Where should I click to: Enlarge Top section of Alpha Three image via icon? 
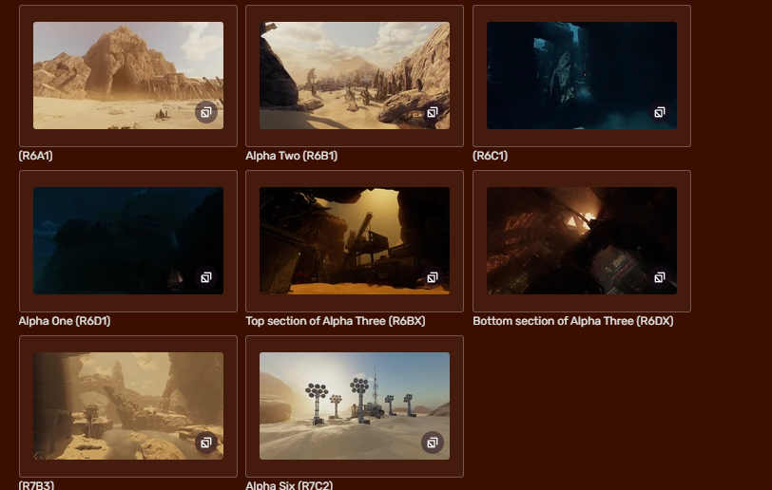(x=433, y=278)
